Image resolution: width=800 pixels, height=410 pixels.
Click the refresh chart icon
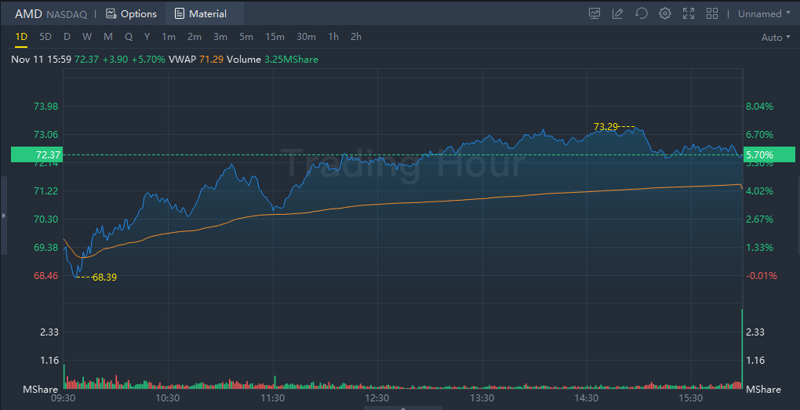tap(641, 13)
